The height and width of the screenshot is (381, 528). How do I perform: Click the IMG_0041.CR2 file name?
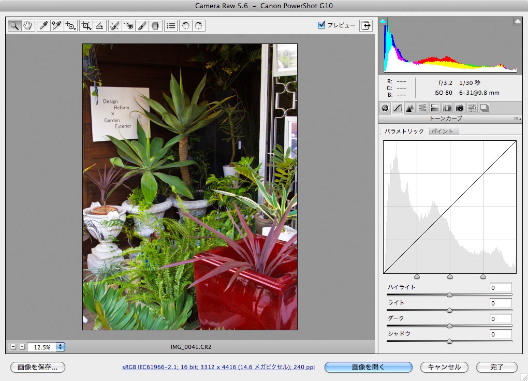[x=191, y=347]
